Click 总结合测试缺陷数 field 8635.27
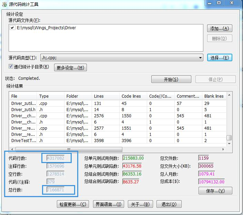 coord(131,182)
